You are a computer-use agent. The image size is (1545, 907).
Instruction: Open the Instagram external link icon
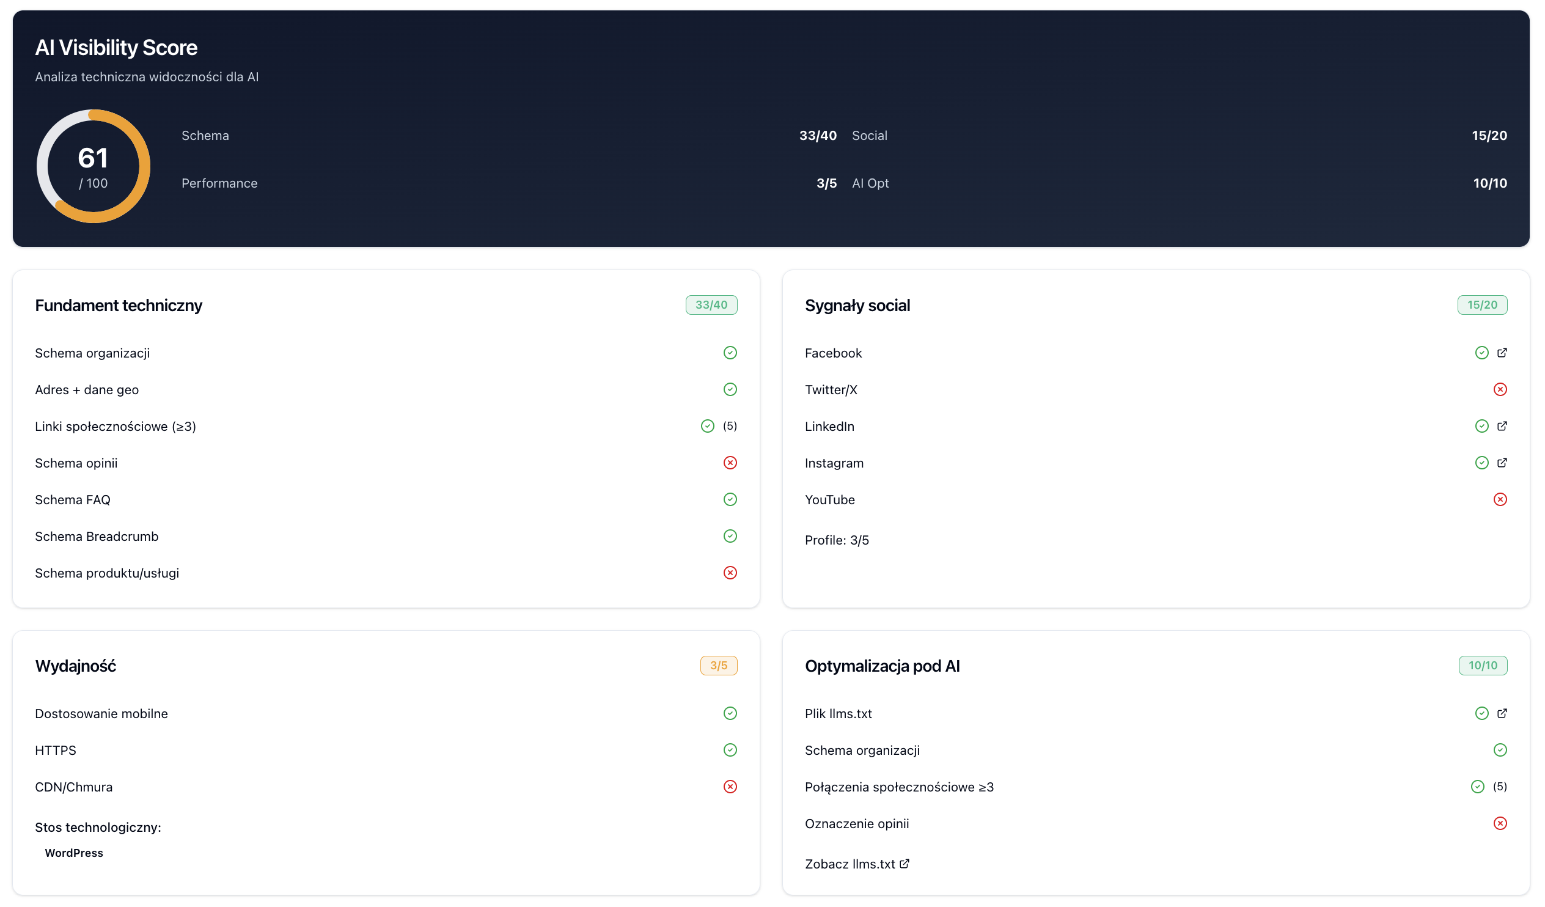point(1502,463)
